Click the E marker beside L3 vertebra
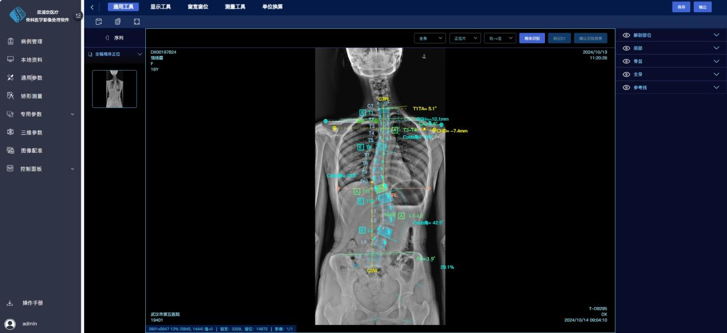The width and height of the screenshot is (727, 333). tap(362, 230)
